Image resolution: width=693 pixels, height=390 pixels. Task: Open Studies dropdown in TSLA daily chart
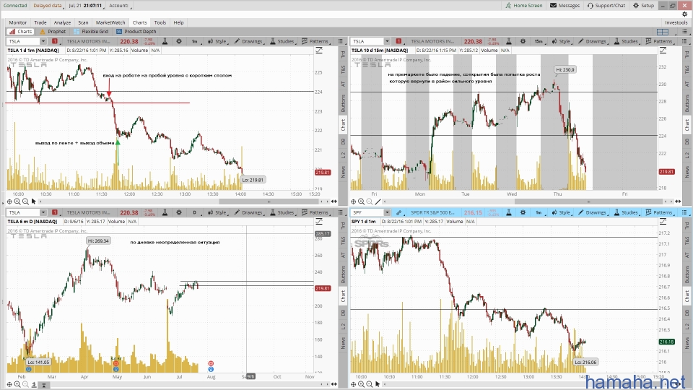[283, 212]
